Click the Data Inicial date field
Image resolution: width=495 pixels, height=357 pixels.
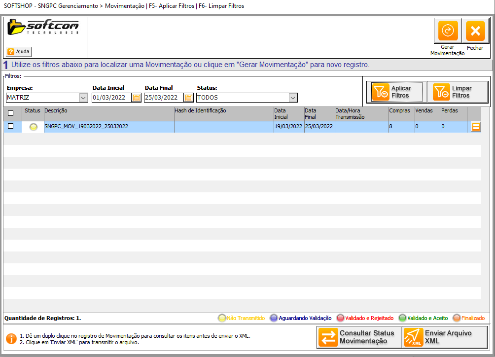click(111, 98)
